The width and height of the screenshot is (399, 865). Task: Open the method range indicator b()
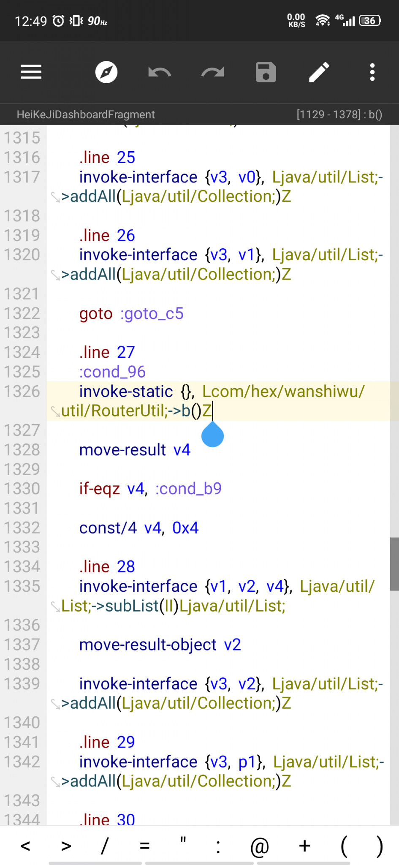[x=339, y=114]
